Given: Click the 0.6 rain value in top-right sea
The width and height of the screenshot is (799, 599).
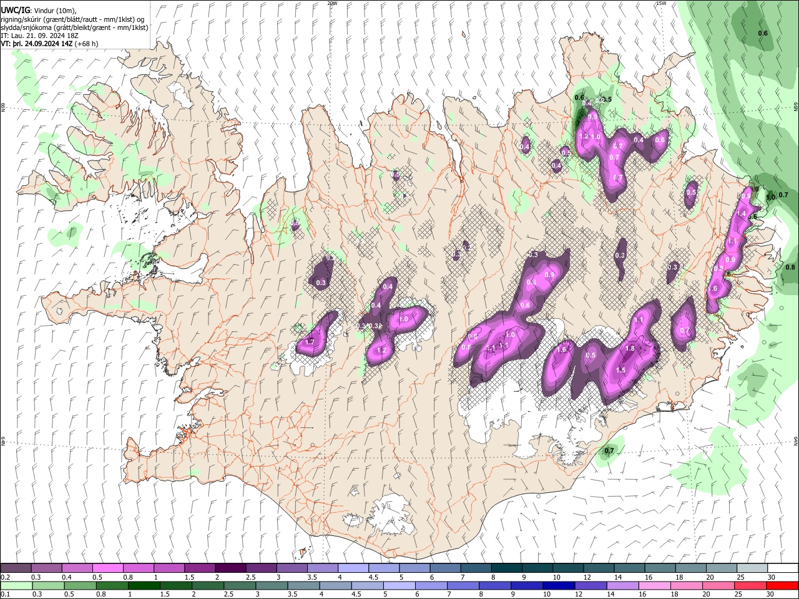Looking at the screenshot, I should [x=763, y=33].
